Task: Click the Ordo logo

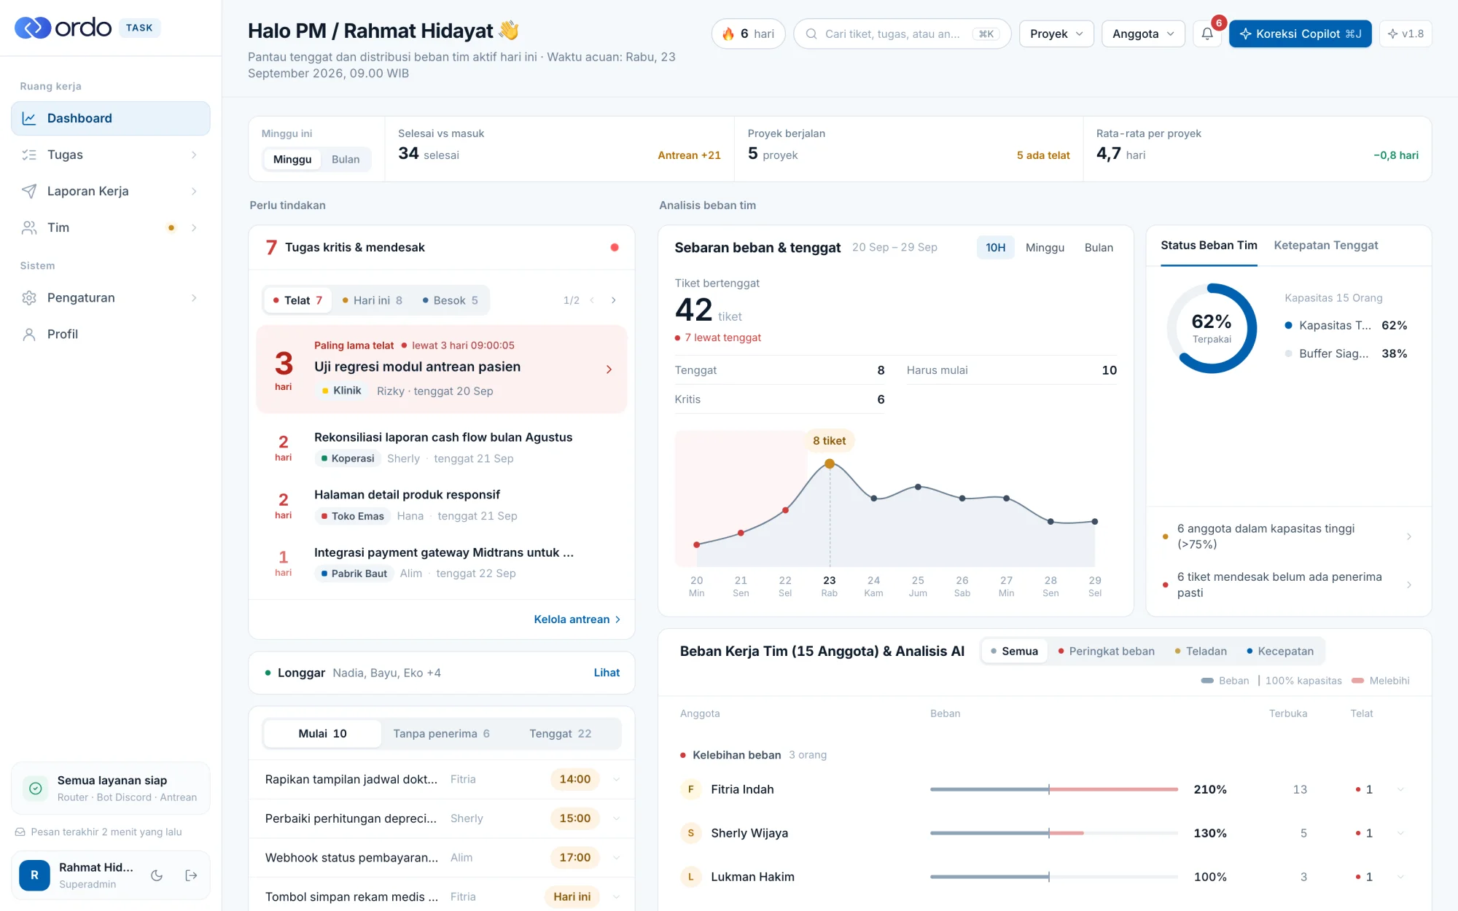Action: point(63,28)
